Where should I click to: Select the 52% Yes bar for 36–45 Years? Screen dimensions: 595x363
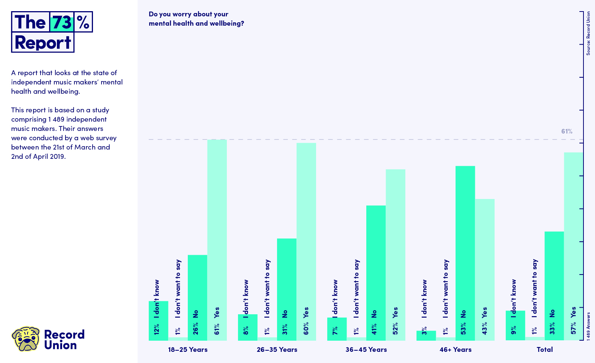(x=395, y=255)
